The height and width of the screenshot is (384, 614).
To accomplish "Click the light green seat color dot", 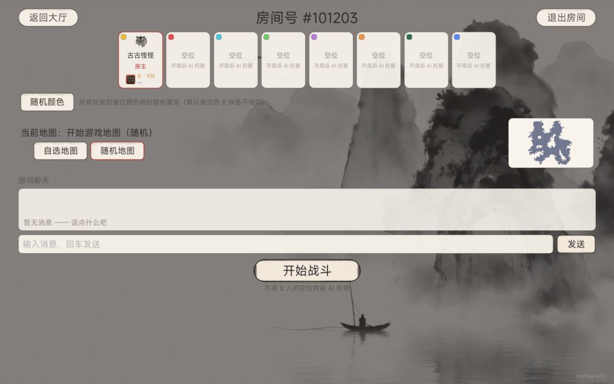I will [266, 37].
